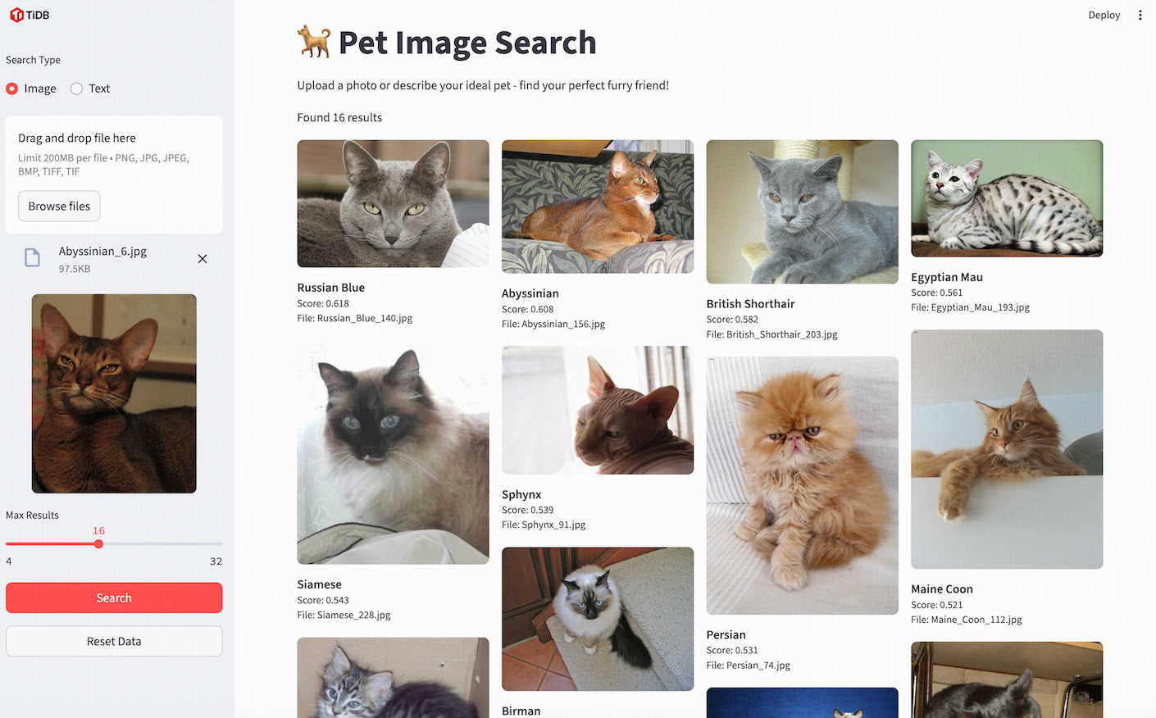Viewport: 1156px width, 718px height.
Task: Open the Russian Blue result image
Action: pyautogui.click(x=393, y=203)
